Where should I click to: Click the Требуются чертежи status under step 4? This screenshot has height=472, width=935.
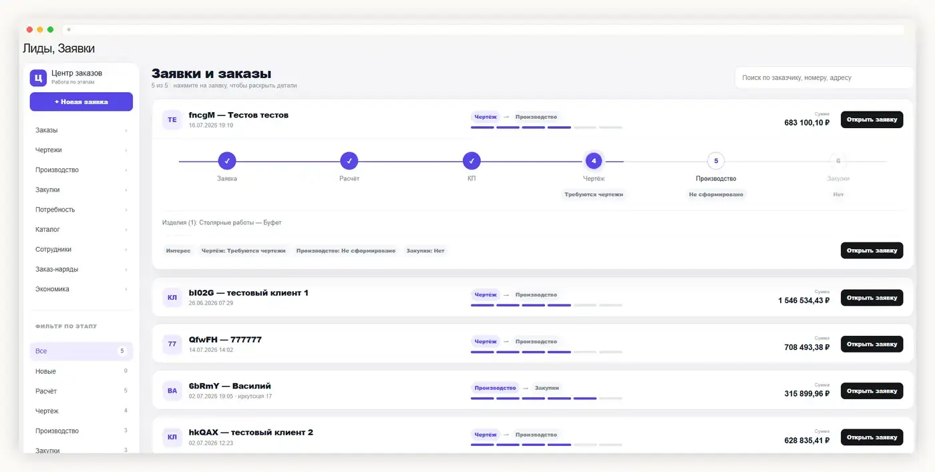pos(594,194)
